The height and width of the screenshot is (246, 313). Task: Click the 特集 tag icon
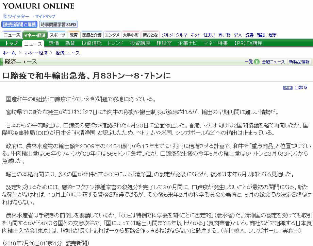(x=287, y=88)
